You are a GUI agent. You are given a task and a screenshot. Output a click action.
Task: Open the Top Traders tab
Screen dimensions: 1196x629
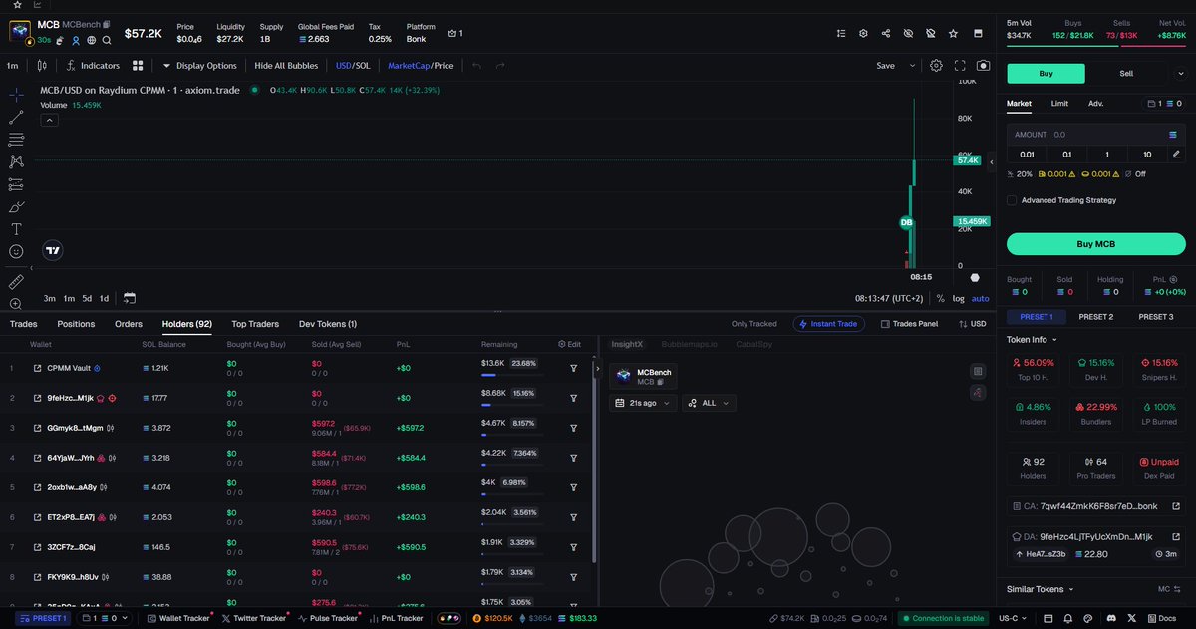(255, 324)
